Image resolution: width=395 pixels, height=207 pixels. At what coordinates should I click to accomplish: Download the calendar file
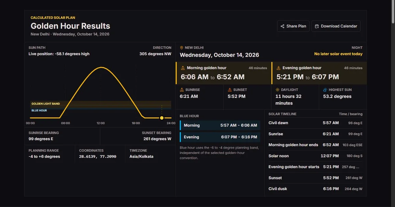coord(336,26)
